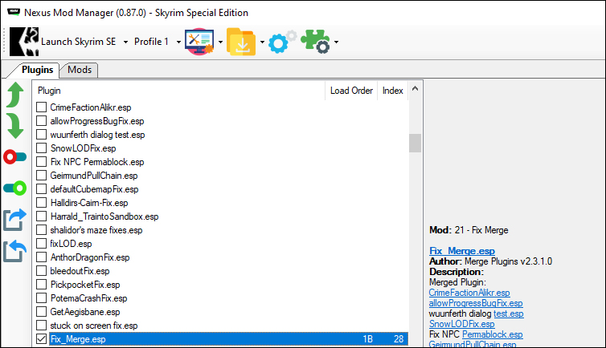Screen dimensions: 606x348
Task: Expand the Tools icon dropdown arrow
Action: point(220,42)
